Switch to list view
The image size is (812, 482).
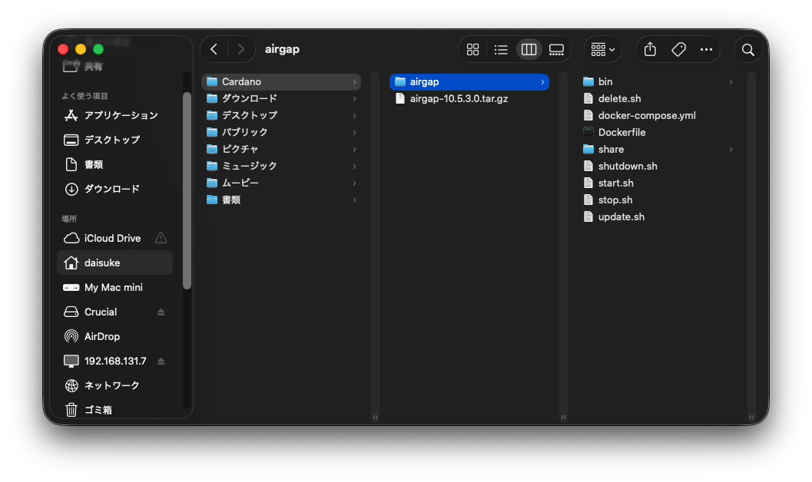pos(501,49)
